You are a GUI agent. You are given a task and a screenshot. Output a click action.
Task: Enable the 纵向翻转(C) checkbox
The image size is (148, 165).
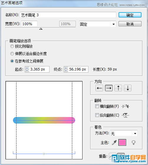click(97, 115)
